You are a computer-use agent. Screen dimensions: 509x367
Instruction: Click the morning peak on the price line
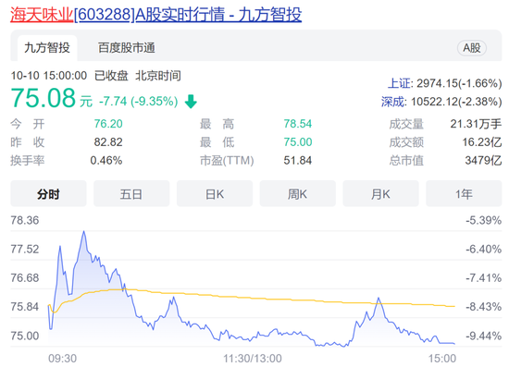click(84, 231)
